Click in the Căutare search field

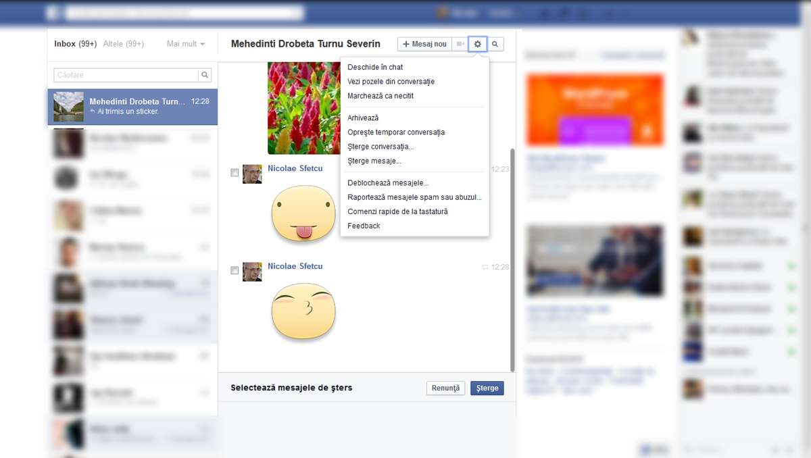coord(126,75)
